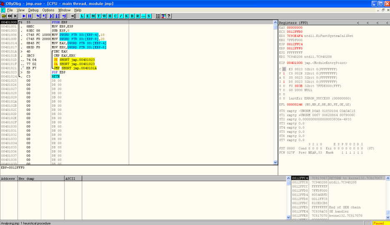The image size is (390, 225).
Task: Click the Step into toolbar icon
Action: (x=39, y=16)
